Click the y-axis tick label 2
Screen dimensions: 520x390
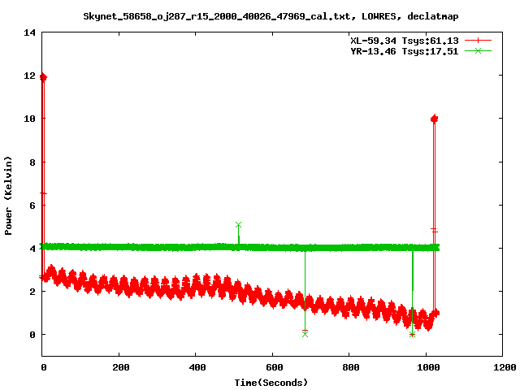pos(32,292)
